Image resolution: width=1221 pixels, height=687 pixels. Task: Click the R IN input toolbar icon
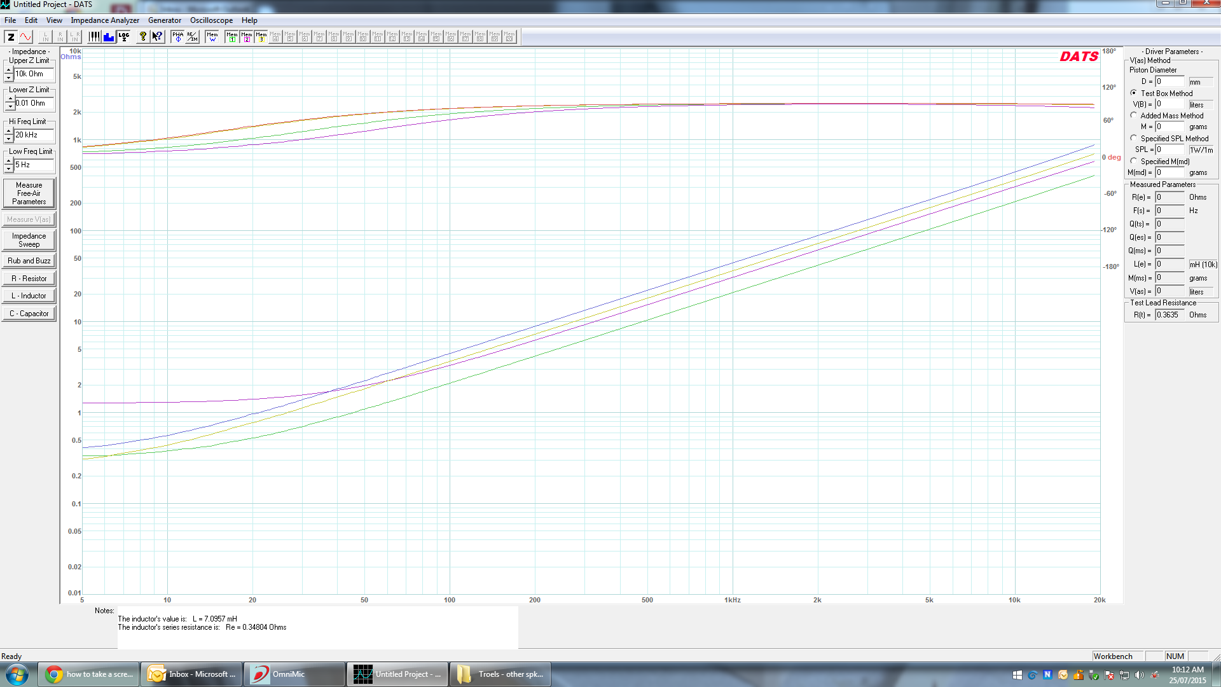coord(60,37)
